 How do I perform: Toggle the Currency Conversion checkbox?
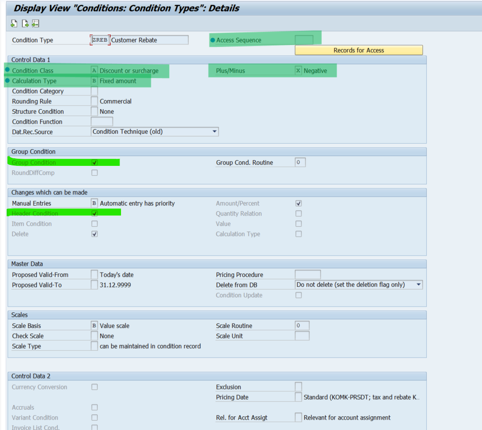point(95,387)
